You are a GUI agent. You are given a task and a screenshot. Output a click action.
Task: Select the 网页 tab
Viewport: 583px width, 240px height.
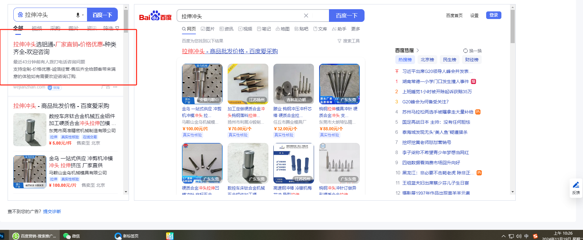click(x=189, y=29)
